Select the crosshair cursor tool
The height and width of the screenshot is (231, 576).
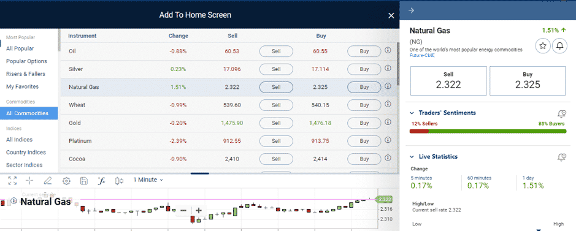(30, 180)
